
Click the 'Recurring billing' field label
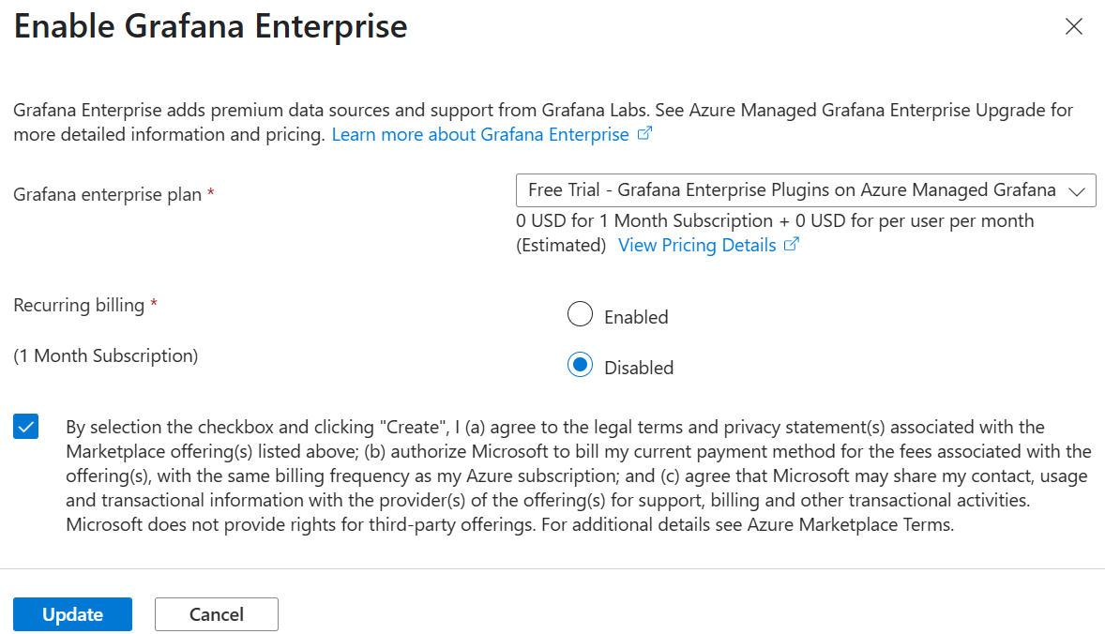(x=79, y=306)
